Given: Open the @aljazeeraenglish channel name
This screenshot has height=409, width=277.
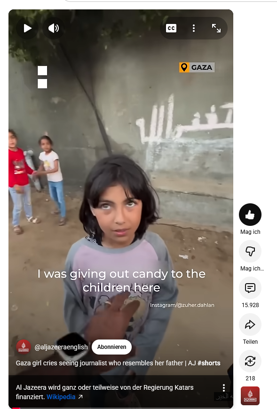Looking at the screenshot, I should point(61,347).
